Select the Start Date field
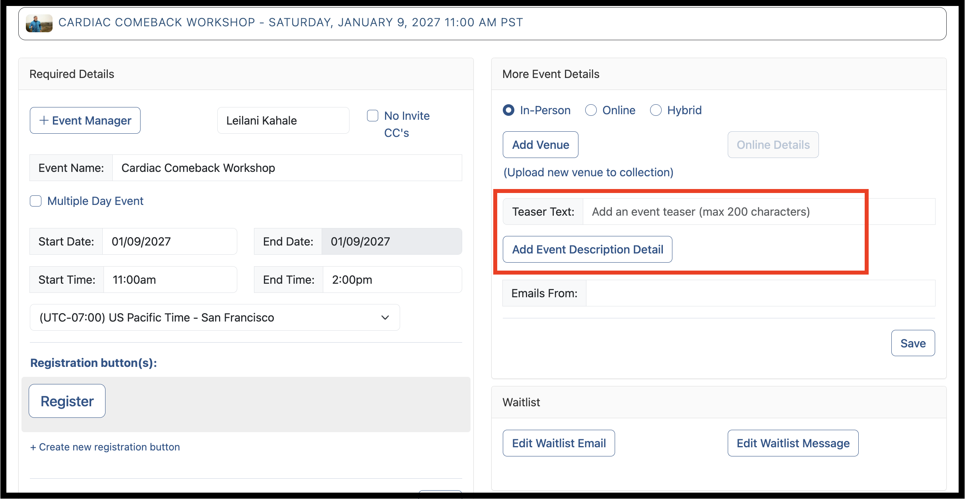The height and width of the screenshot is (499, 965). coord(170,242)
